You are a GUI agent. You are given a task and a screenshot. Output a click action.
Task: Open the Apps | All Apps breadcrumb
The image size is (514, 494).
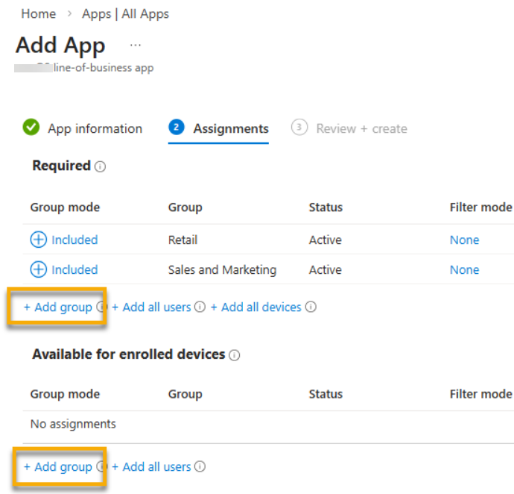(125, 14)
